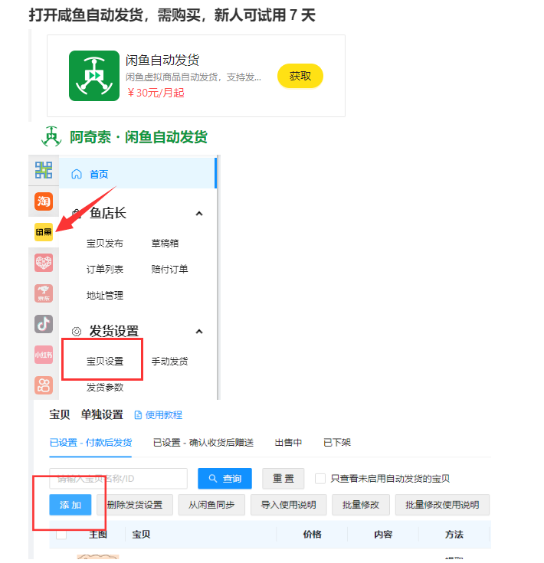
Task: Click the ￥30元/月起 price text
Action: pyautogui.click(x=155, y=93)
